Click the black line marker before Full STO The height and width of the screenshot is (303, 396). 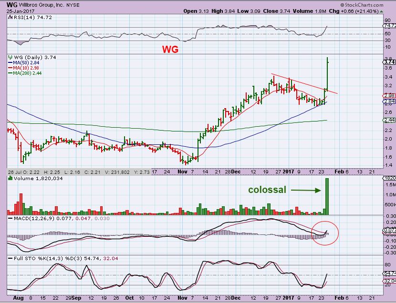click(10, 258)
